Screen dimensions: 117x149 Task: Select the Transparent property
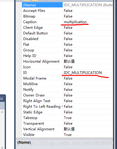(42, 123)
